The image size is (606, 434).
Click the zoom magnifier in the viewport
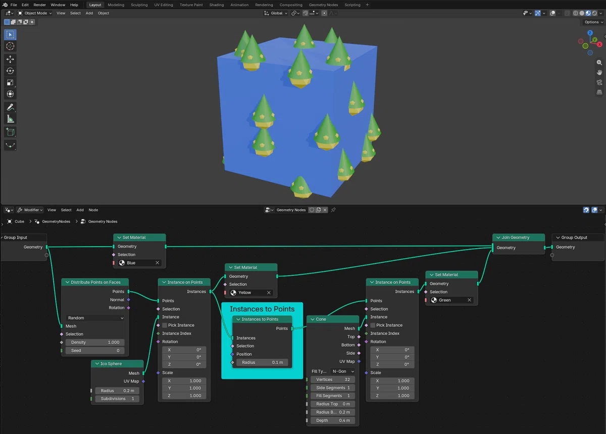599,63
